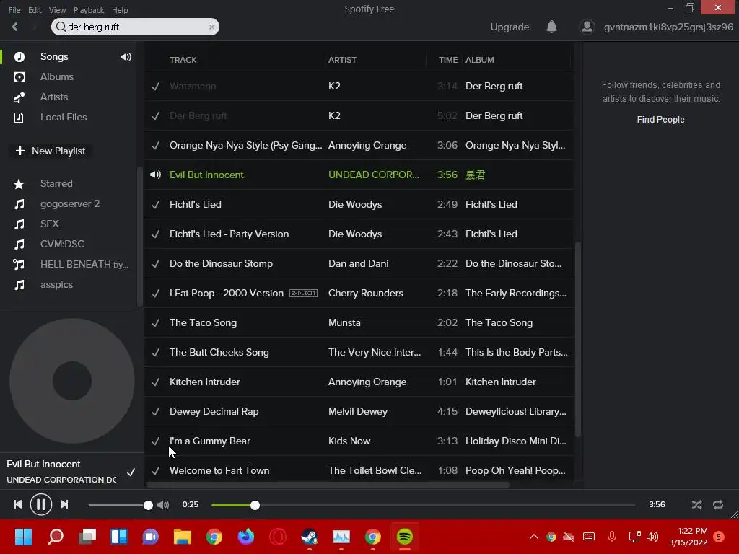Toggle saved checkmark for Kitchen Intruder

point(155,382)
